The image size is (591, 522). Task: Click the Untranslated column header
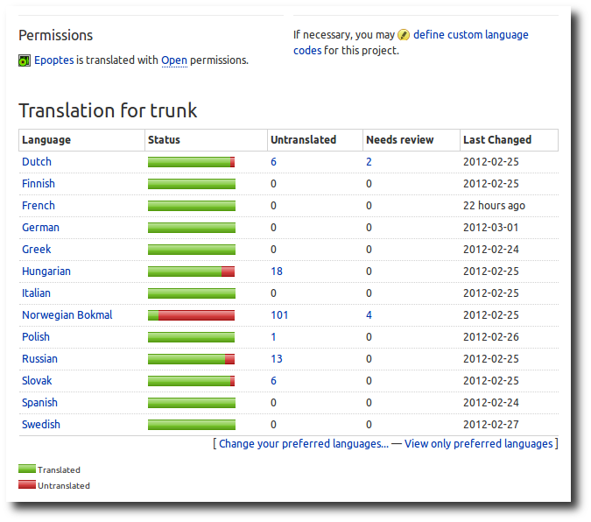point(304,140)
